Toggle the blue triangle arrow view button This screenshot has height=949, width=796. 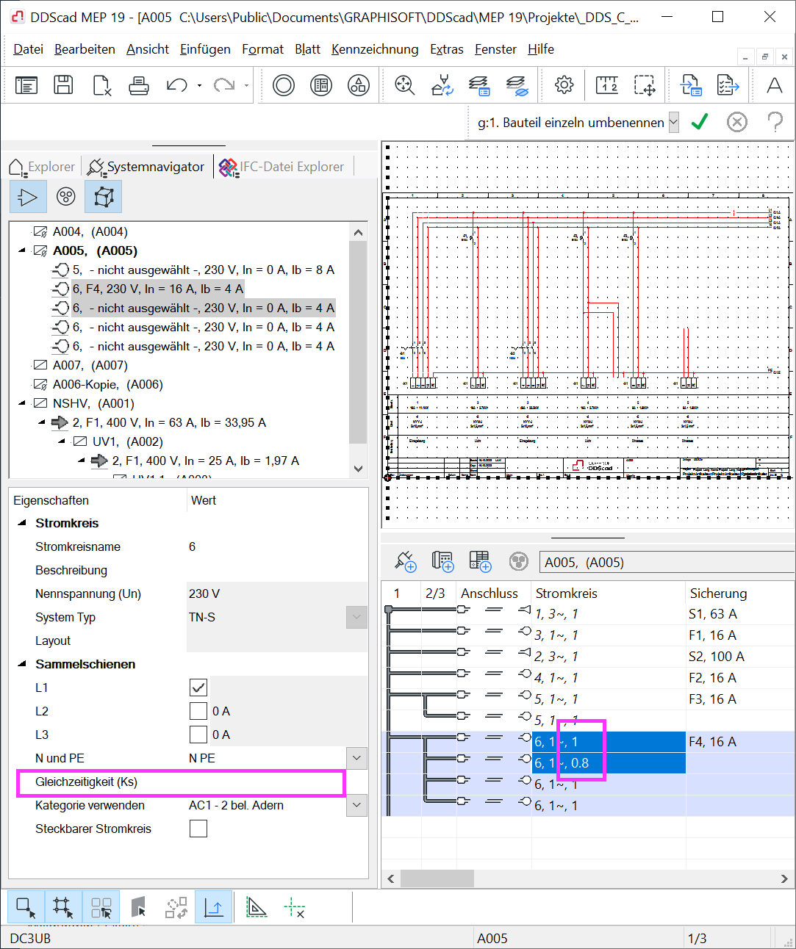(x=28, y=197)
